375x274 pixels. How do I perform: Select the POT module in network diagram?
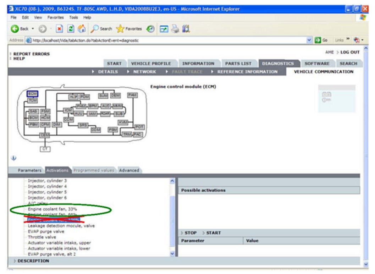[x=139, y=127]
